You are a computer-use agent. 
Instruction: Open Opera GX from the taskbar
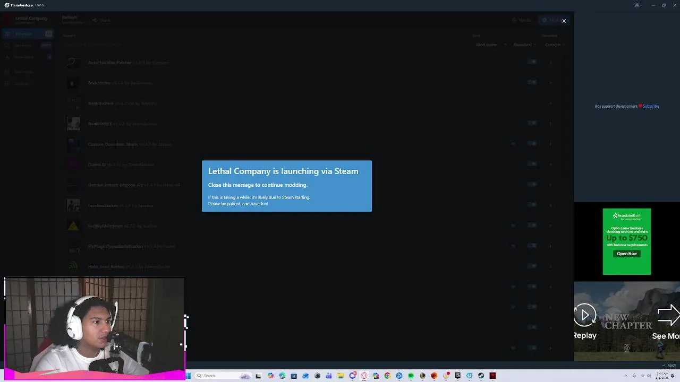click(x=364, y=376)
